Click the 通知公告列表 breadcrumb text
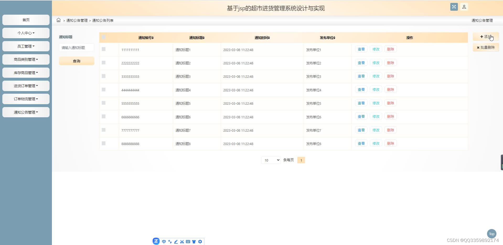The width and height of the screenshot is (503, 245). click(x=103, y=20)
